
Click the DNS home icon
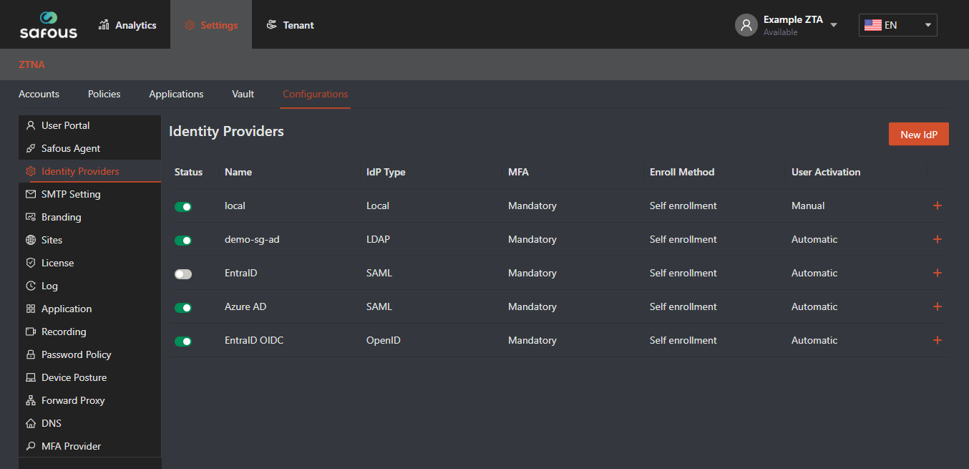point(31,423)
